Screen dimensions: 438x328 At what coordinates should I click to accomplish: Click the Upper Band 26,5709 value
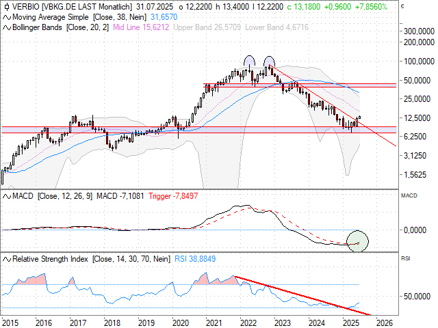tap(207, 27)
